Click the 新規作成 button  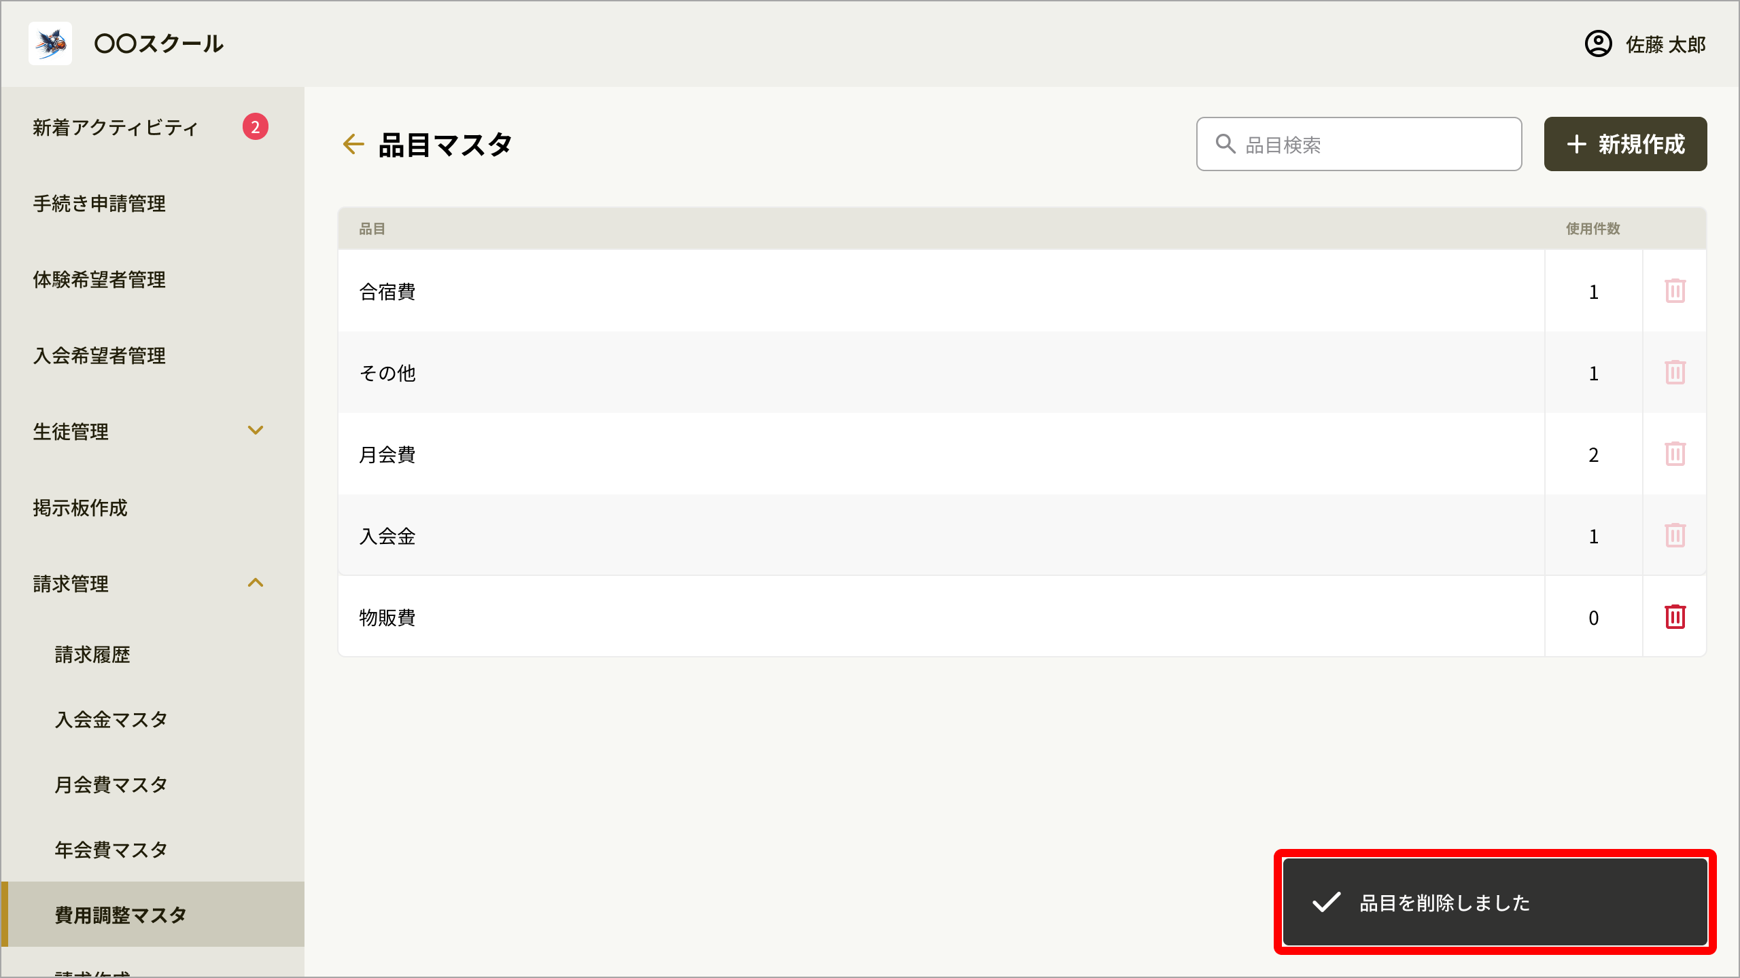coord(1625,144)
